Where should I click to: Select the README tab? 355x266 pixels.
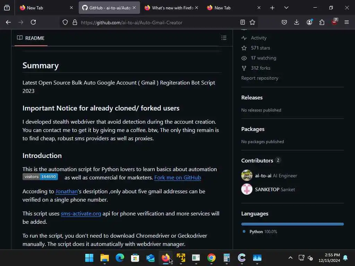pos(31,38)
